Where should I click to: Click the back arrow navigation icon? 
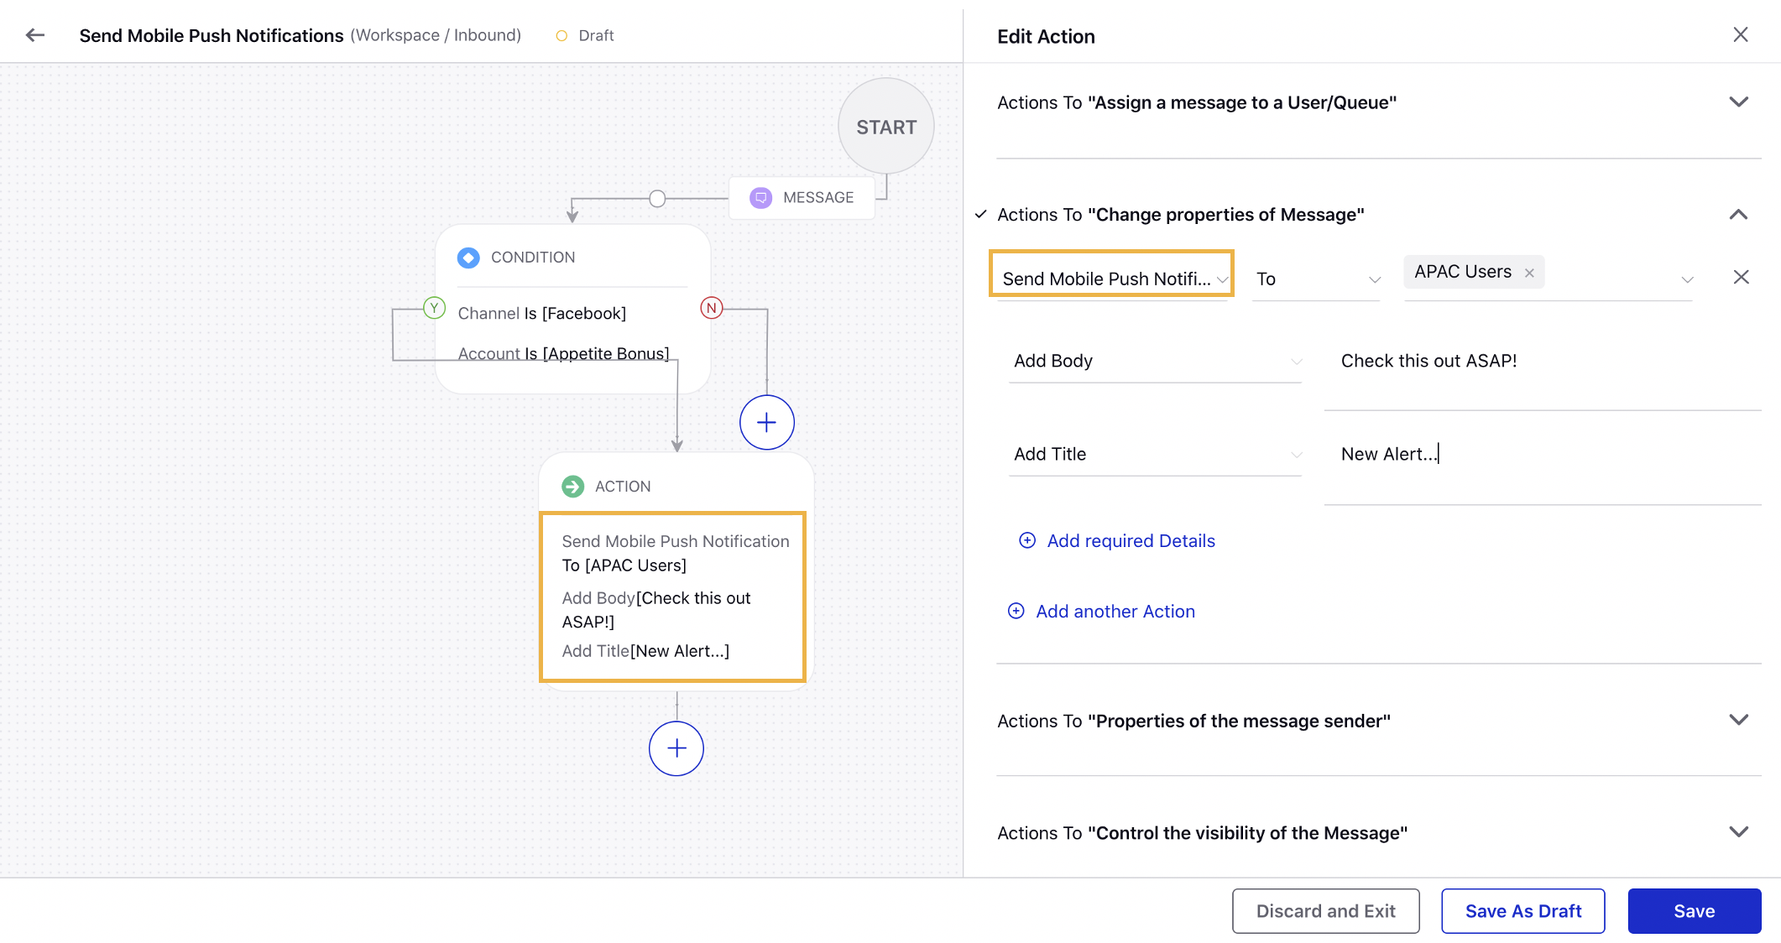pyautogui.click(x=37, y=34)
